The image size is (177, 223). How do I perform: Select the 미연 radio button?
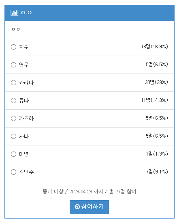(x=14, y=154)
